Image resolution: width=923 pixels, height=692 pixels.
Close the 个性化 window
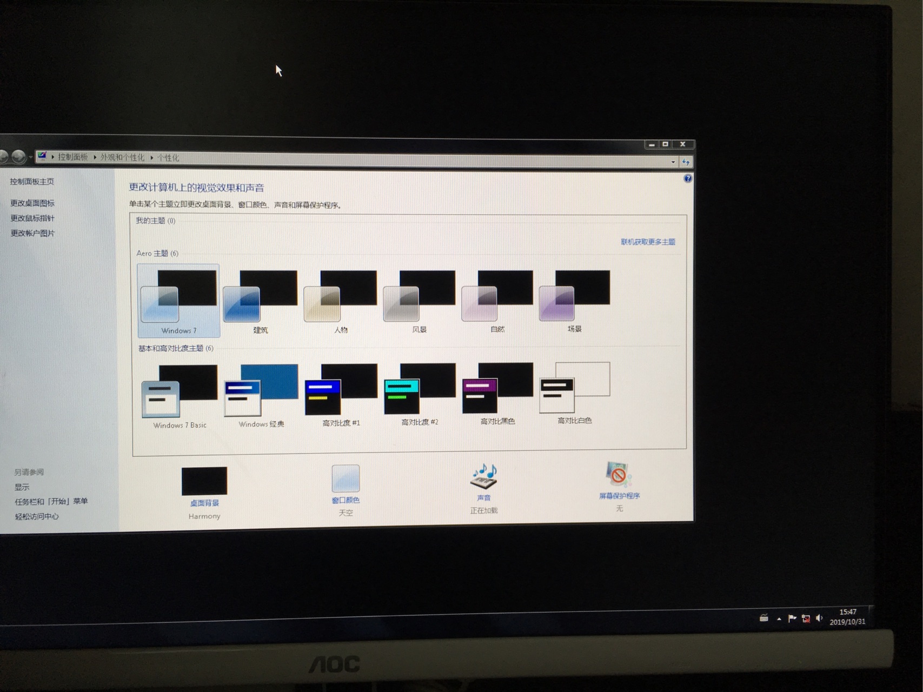pos(683,144)
